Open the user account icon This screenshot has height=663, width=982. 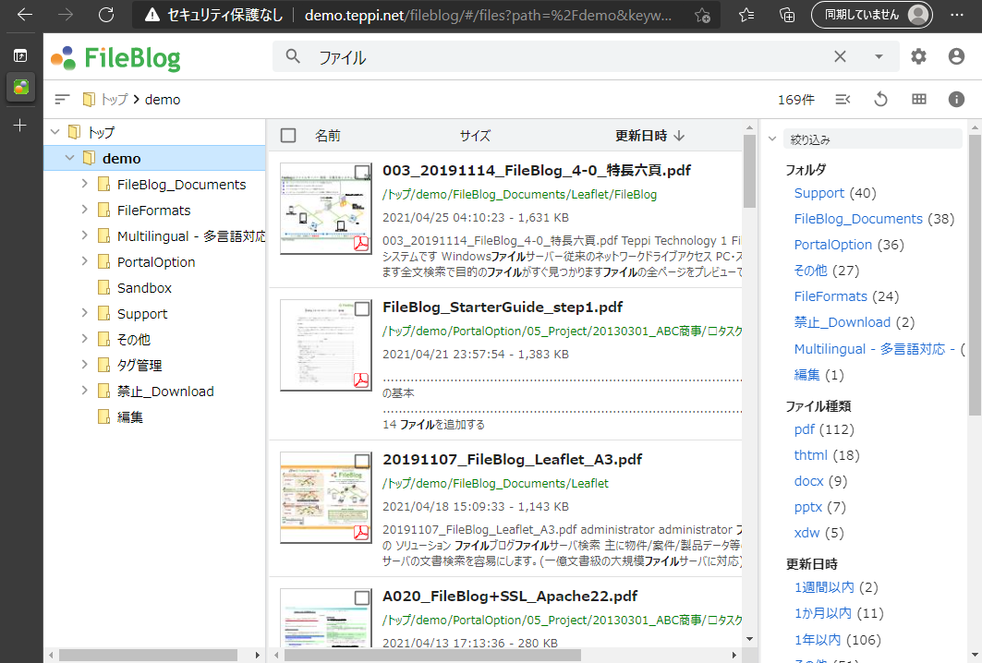point(956,56)
